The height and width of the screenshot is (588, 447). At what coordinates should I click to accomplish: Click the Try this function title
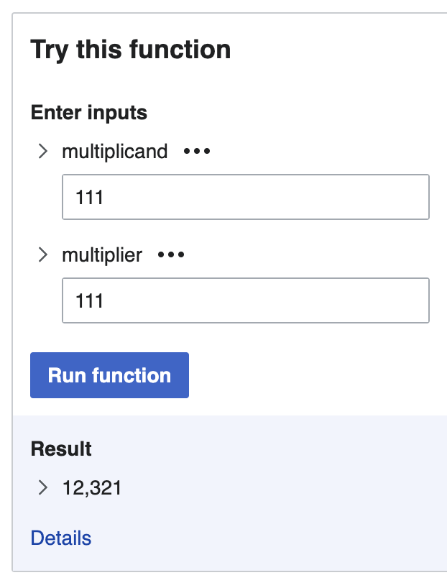[130, 50]
